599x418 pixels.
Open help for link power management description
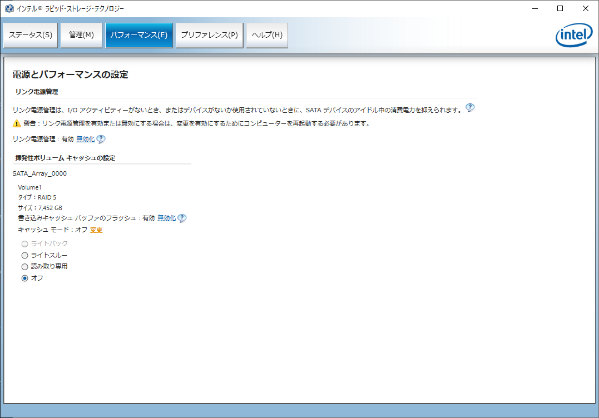tap(470, 108)
